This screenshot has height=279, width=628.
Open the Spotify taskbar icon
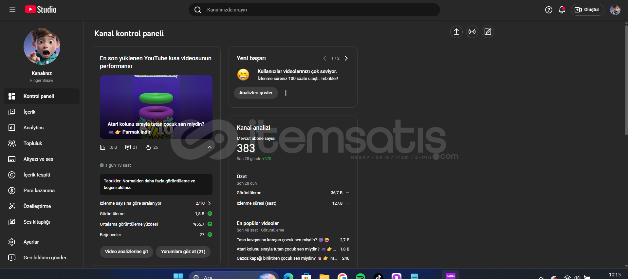[360, 276]
